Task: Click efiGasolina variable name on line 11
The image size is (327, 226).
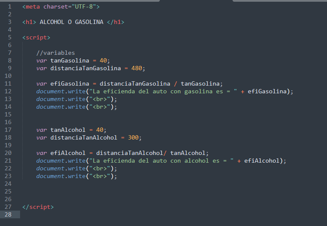Action: (x=70, y=84)
